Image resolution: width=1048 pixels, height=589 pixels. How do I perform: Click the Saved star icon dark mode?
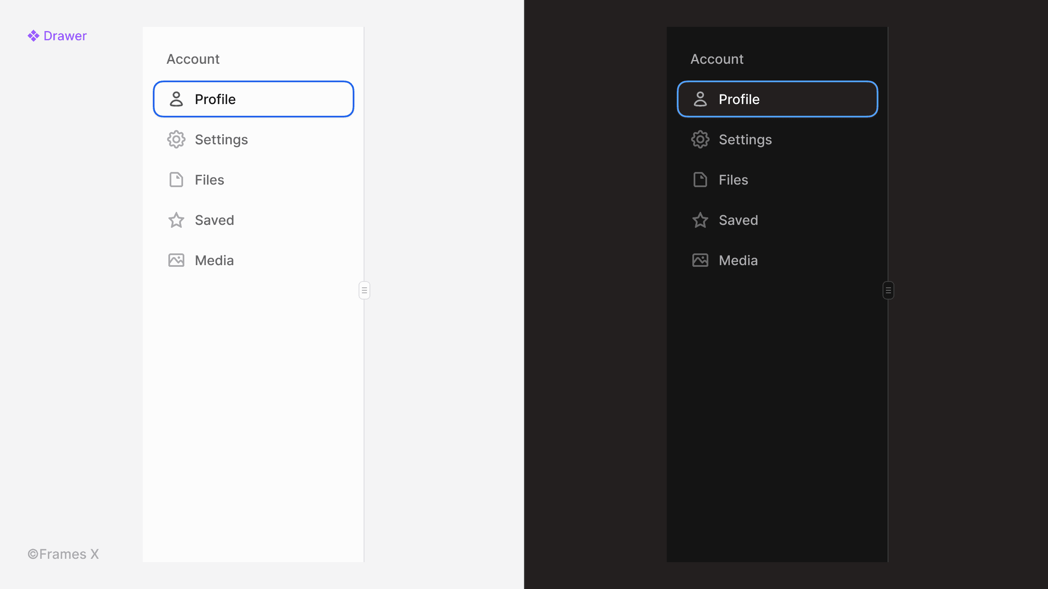(700, 220)
